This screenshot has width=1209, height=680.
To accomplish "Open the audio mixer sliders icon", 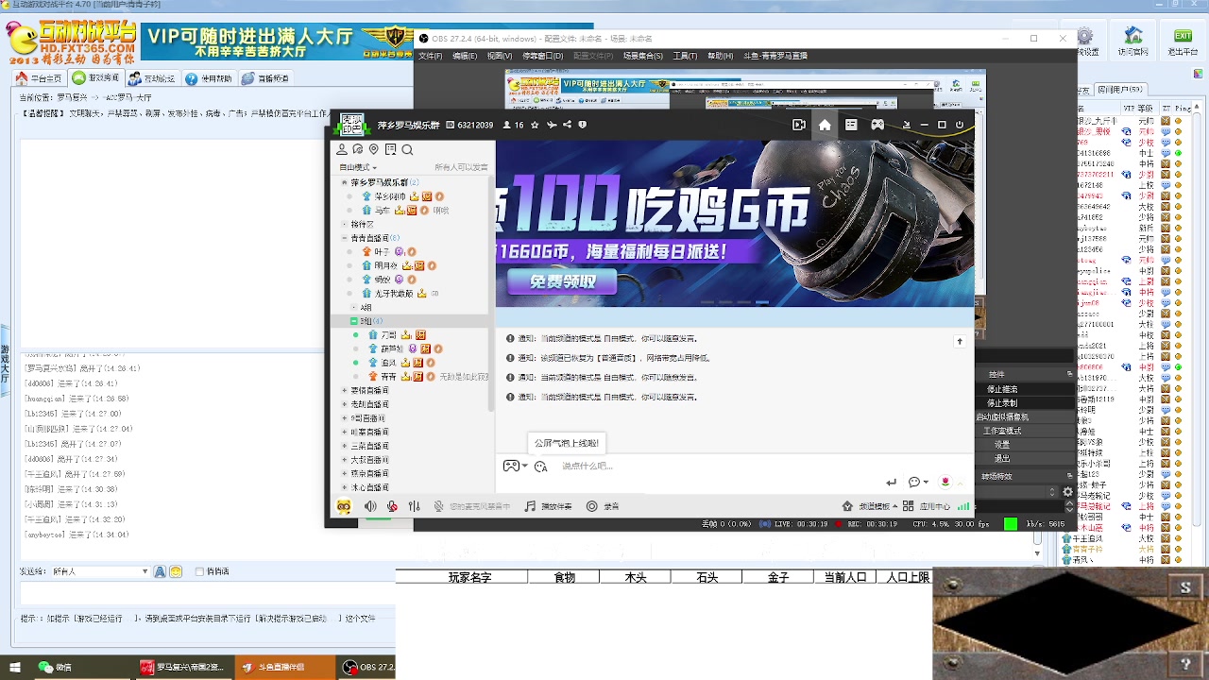I will coord(414,506).
